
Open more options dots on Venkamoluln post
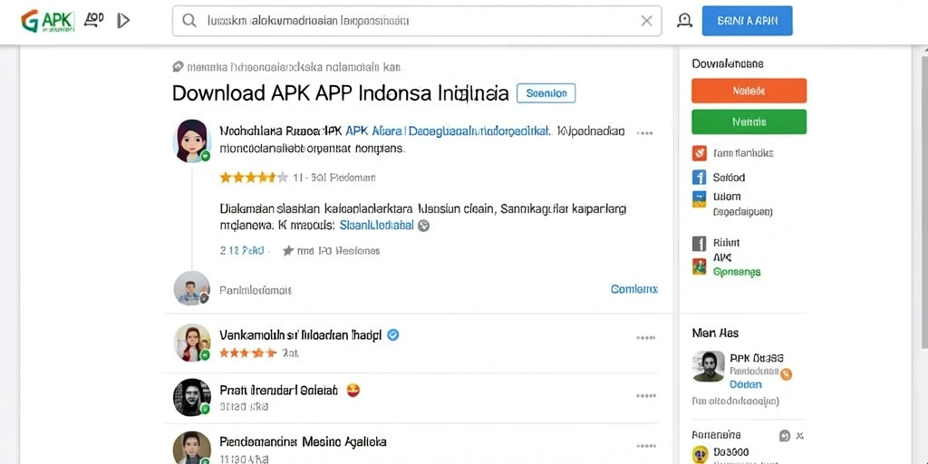tap(645, 338)
